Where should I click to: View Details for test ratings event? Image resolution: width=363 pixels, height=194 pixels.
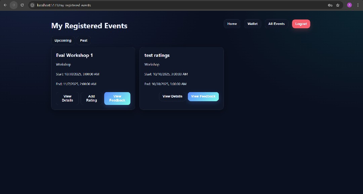(x=172, y=96)
